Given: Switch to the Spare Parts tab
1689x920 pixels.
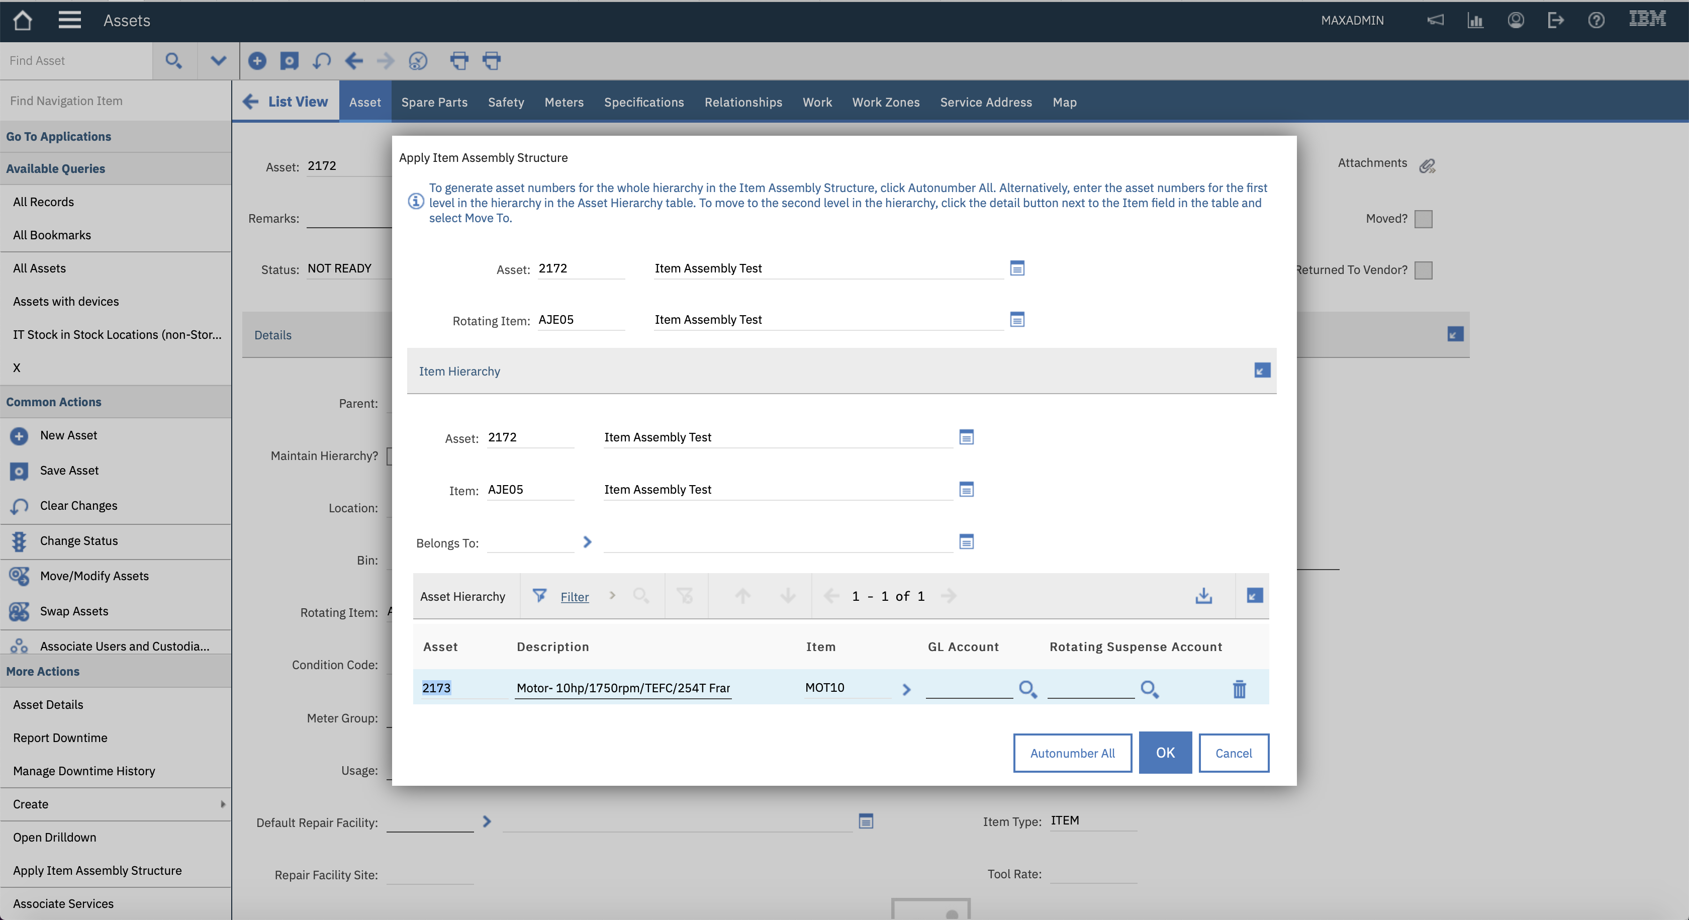Looking at the screenshot, I should (x=434, y=102).
